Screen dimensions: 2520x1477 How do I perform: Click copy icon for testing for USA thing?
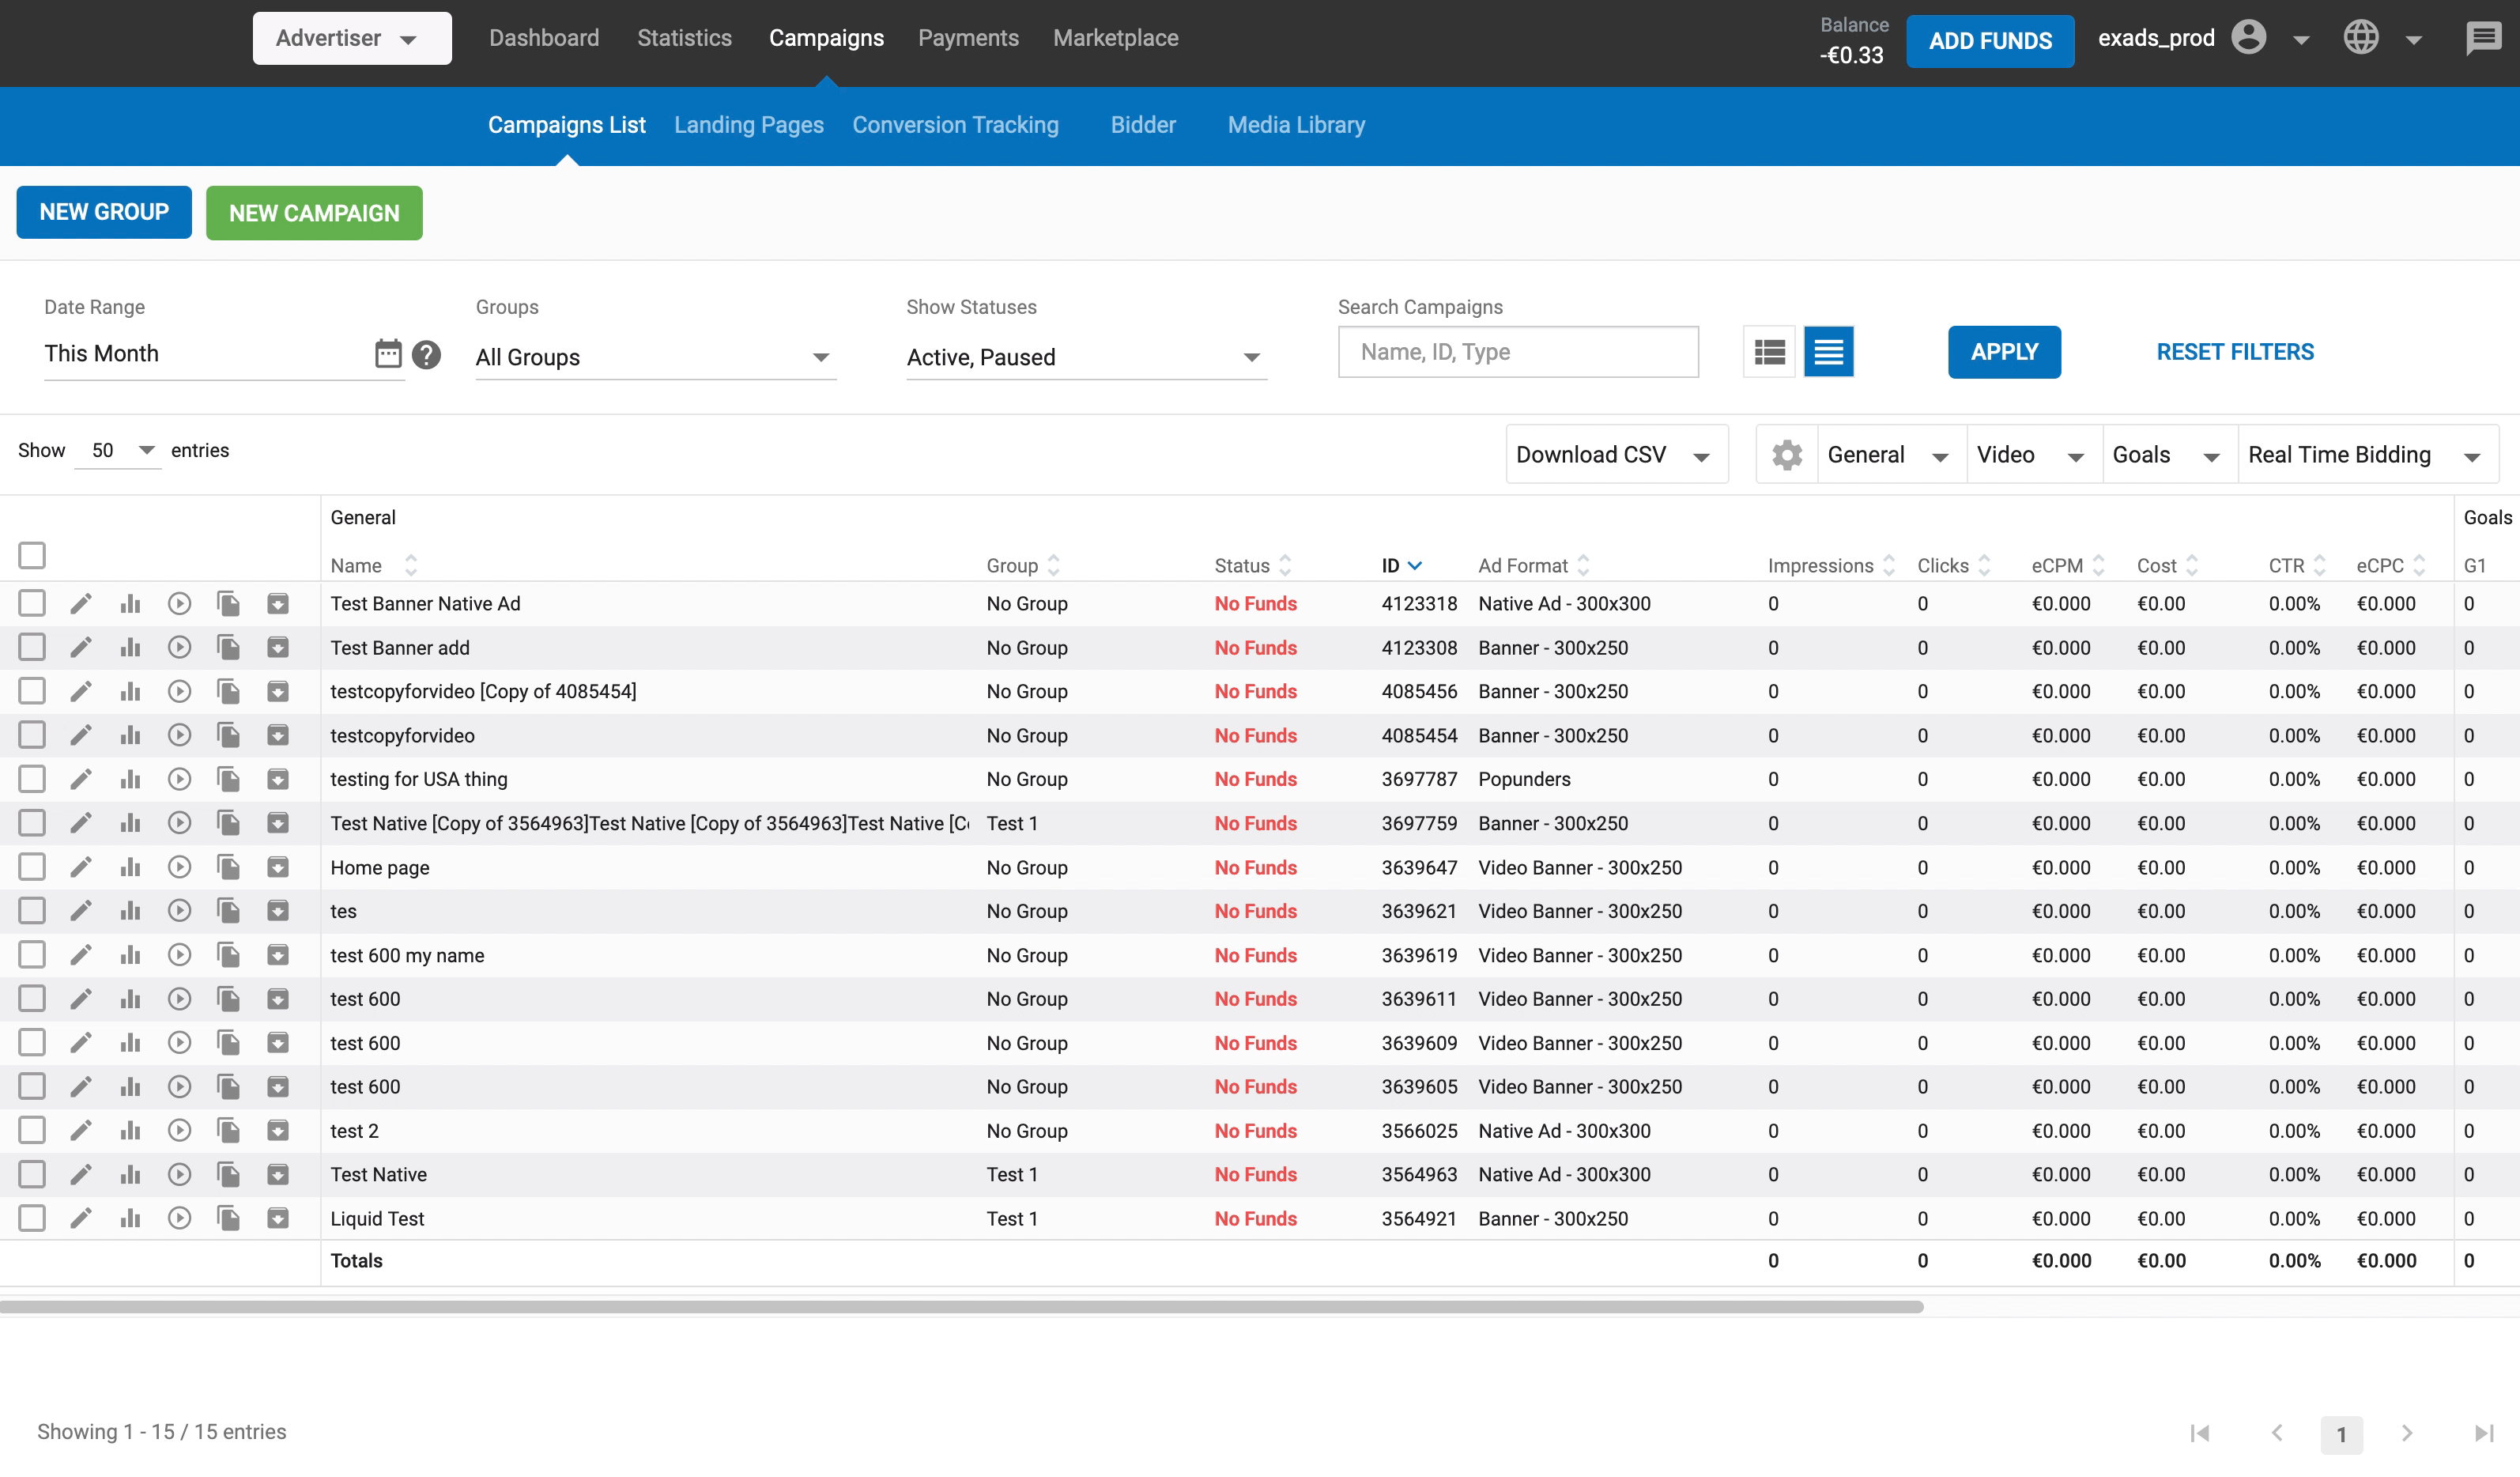(x=228, y=779)
